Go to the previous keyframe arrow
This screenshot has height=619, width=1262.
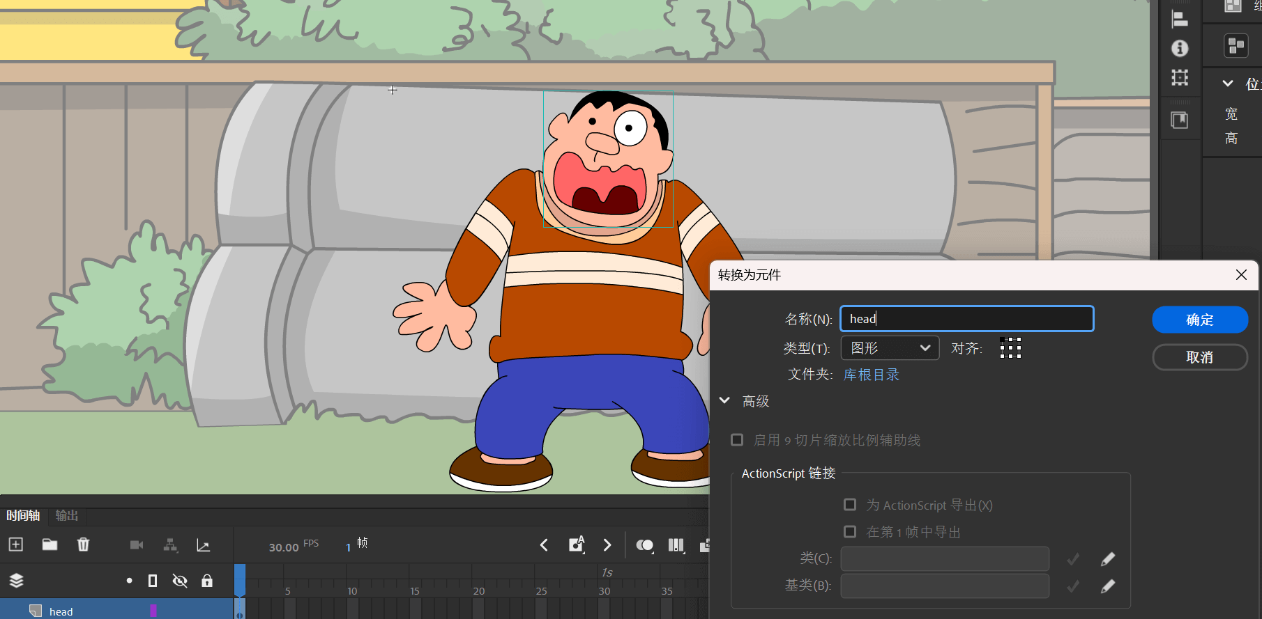tap(544, 545)
